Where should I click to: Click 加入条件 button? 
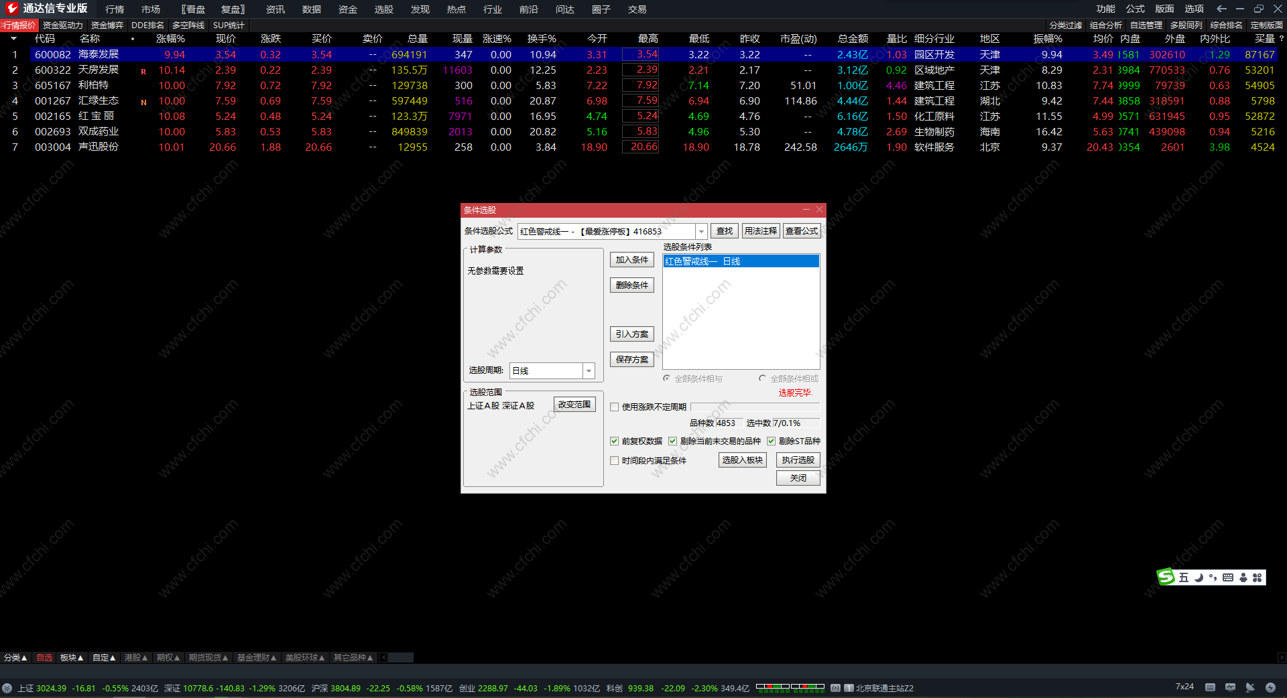click(x=631, y=260)
